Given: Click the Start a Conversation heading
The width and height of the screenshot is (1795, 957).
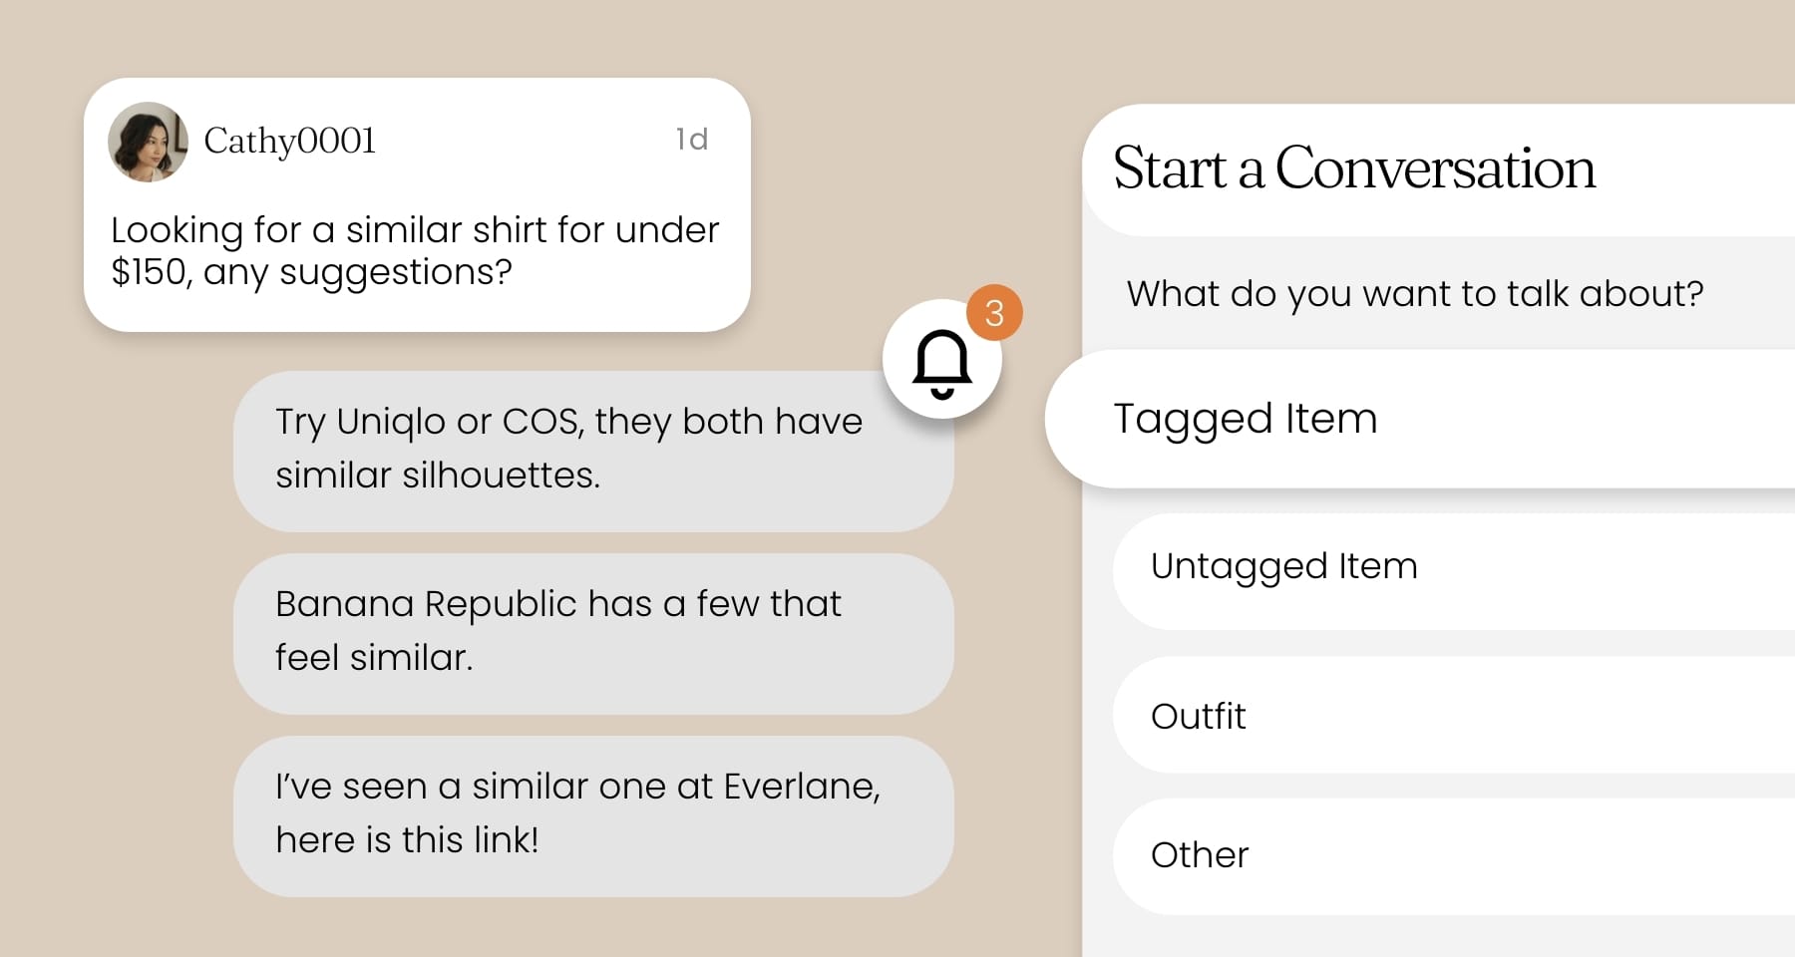Looking at the screenshot, I should (x=1353, y=167).
